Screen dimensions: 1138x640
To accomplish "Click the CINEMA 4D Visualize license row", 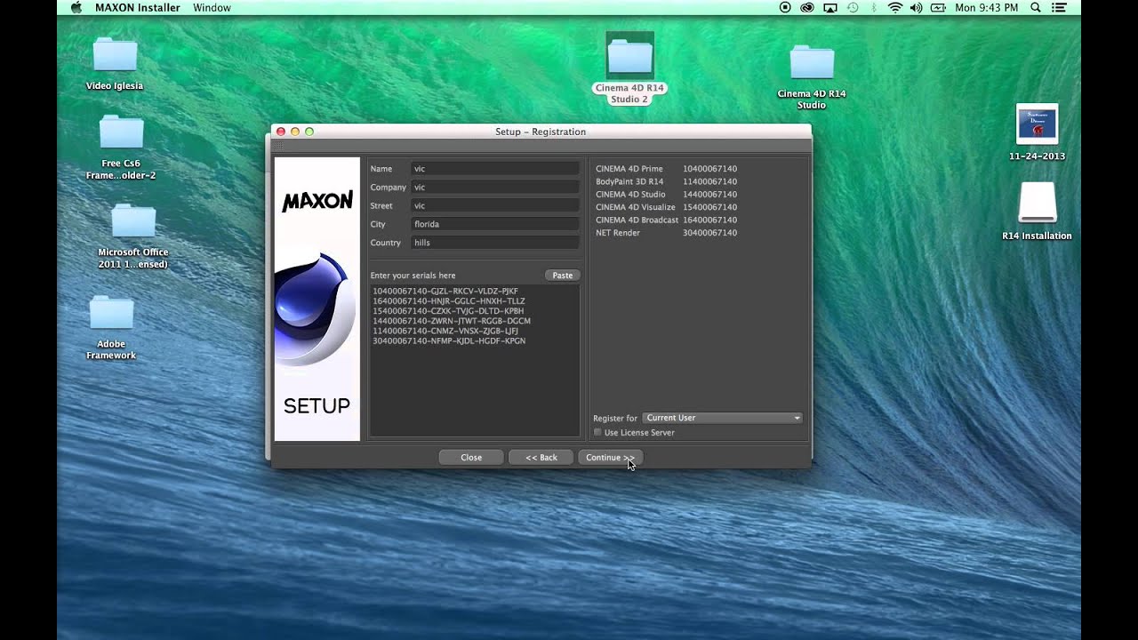I will [x=666, y=207].
